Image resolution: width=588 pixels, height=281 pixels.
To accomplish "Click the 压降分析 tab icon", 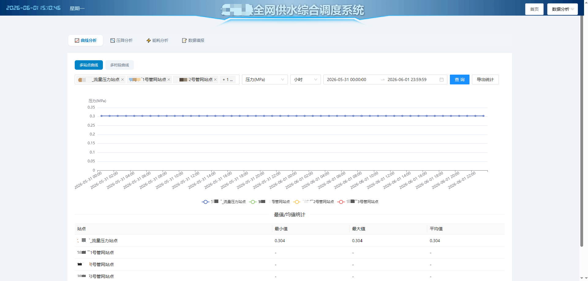I will tap(113, 40).
